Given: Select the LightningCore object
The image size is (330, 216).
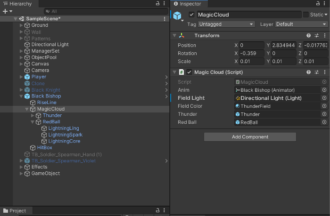Looking at the screenshot, I should coord(64,141).
